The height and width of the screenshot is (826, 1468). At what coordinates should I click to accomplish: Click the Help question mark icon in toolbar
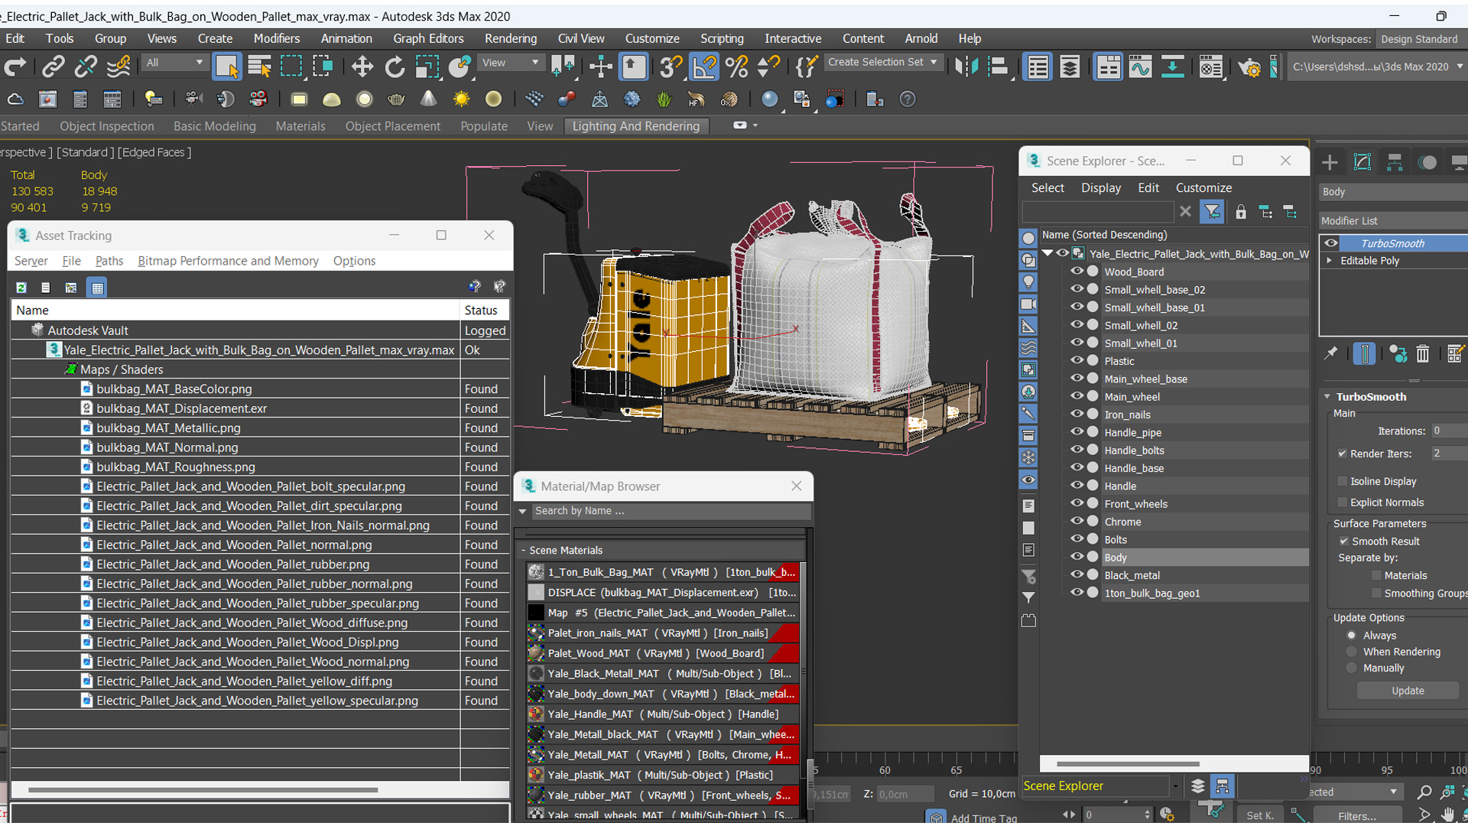pyautogui.click(x=908, y=99)
